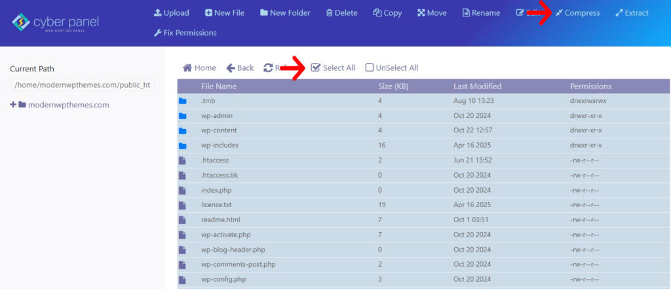Select the .htaccess.bk file name
The height and width of the screenshot is (289, 671).
[x=219, y=175]
